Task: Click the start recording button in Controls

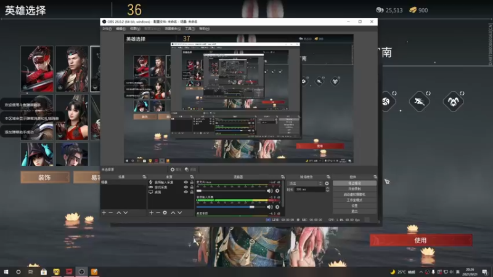Action: [354, 189]
